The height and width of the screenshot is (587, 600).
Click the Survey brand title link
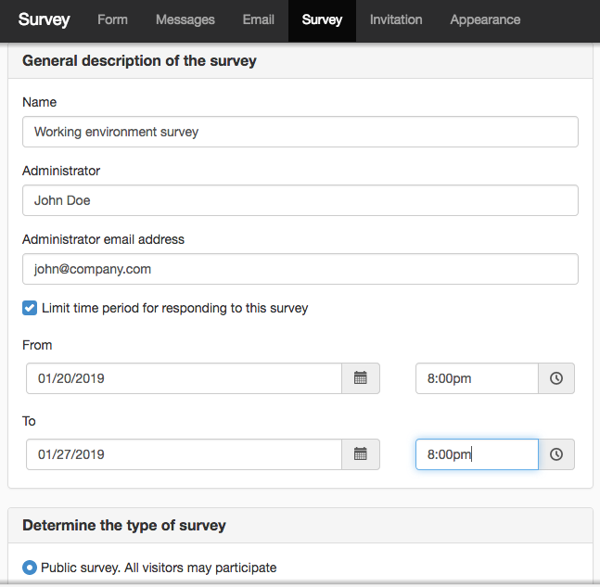click(x=44, y=19)
